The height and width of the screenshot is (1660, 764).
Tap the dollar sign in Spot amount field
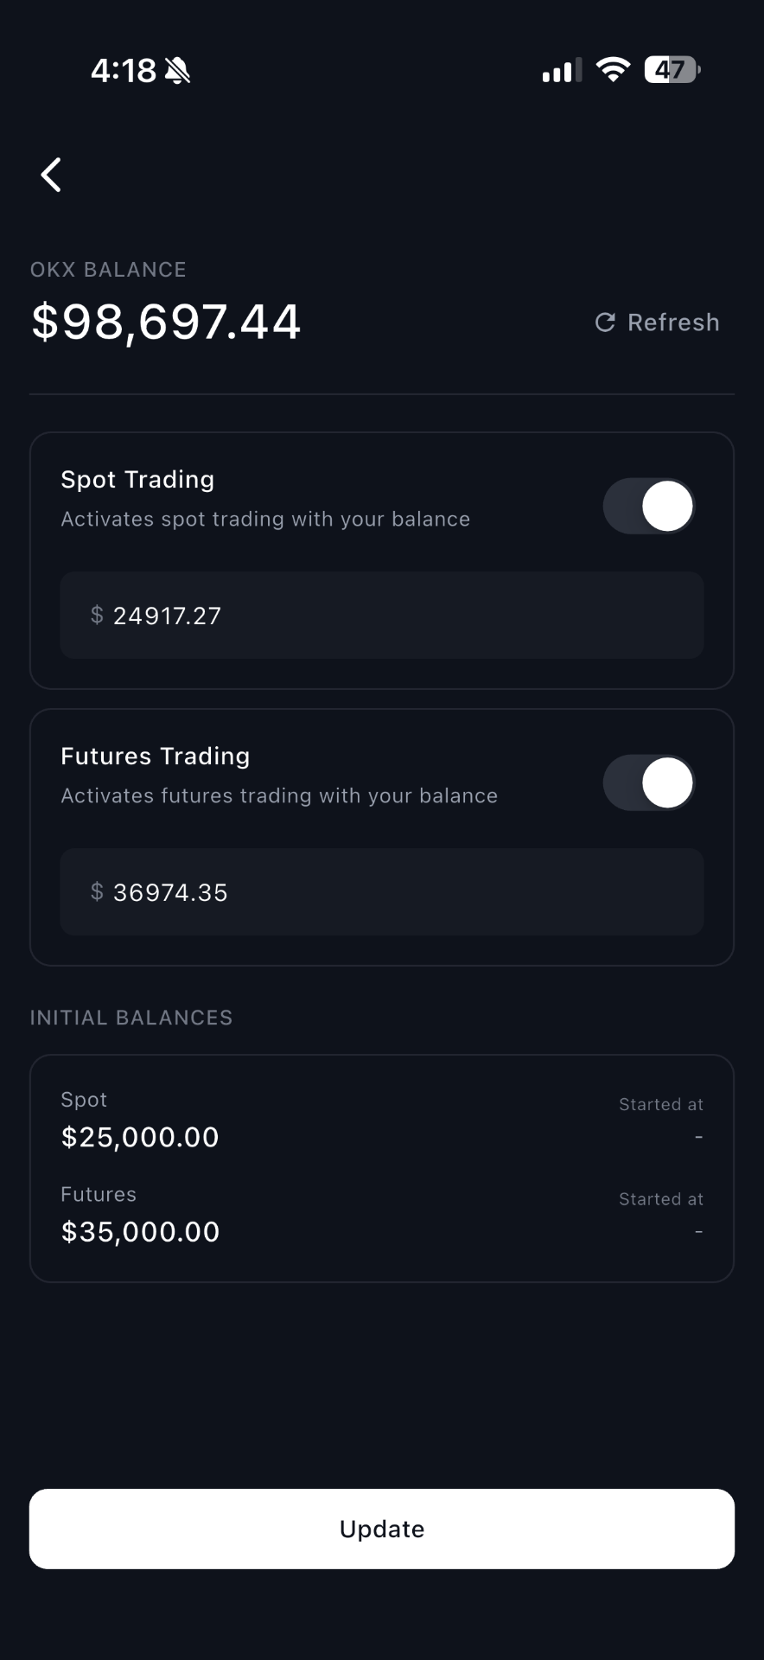[x=97, y=616]
